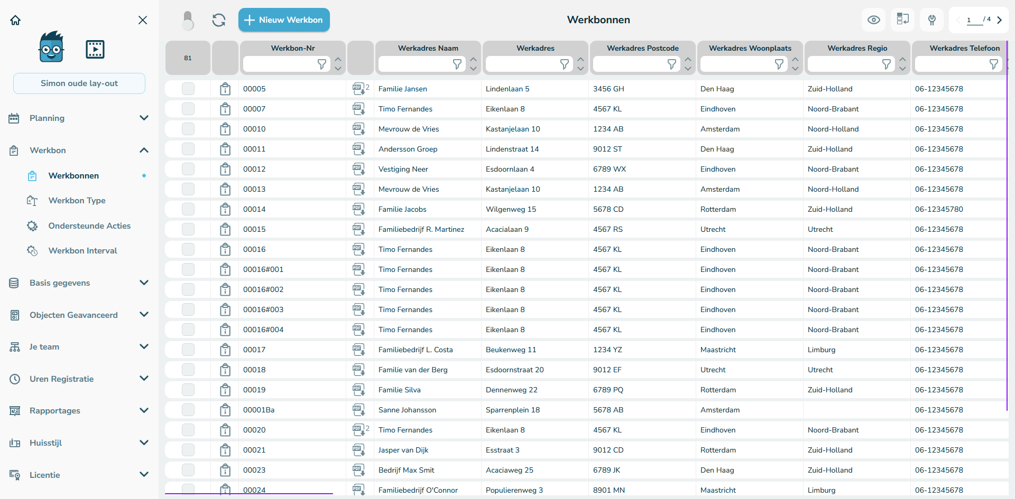The image size is (1015, 499).
Task: Go to the home icon
Action: point(15,20)
